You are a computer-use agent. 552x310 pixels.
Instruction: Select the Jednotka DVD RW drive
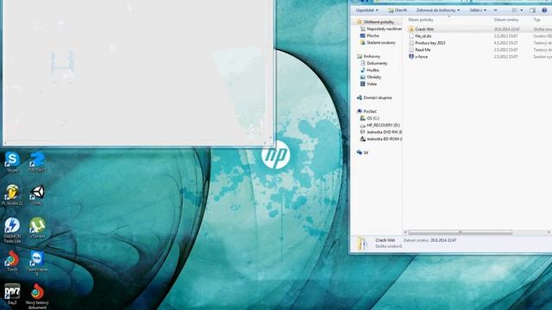[x=381, y=132]
